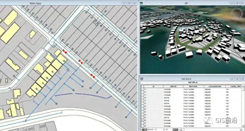This screenshot has height=131, width=245.
Task: Click the STATUS column header
Action: pos(173,86)
